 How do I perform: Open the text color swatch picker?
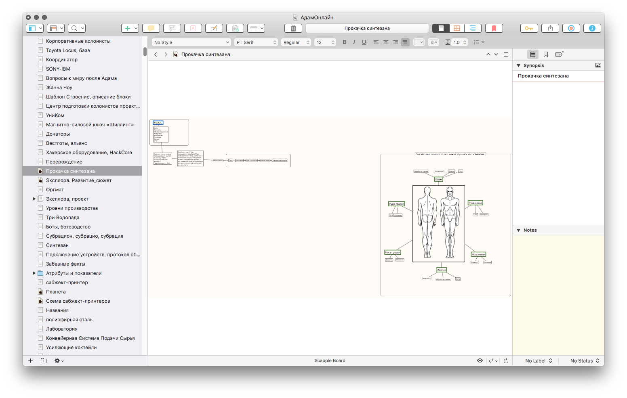[419, 42]
